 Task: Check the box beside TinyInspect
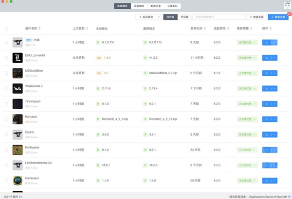[6, 104]
